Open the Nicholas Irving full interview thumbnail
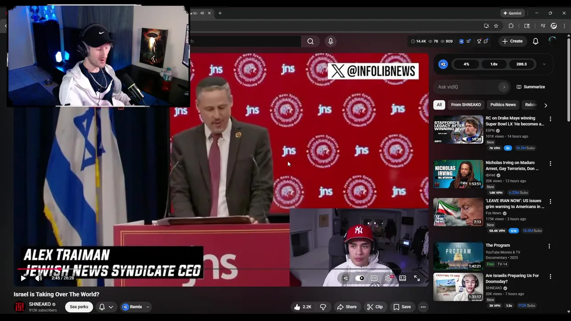Viewport: 571px width, 321px height. click(458, 174)
